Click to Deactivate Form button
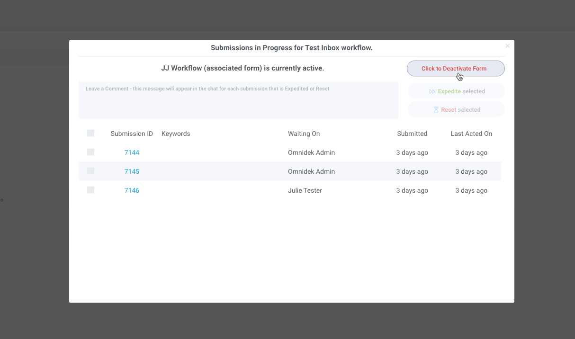575x339 pixels. point(455,69)
